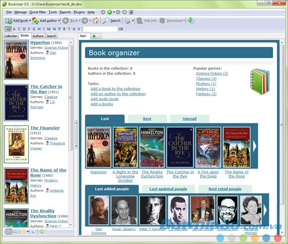Click the green globe sync icon

(x=191, y=20)
